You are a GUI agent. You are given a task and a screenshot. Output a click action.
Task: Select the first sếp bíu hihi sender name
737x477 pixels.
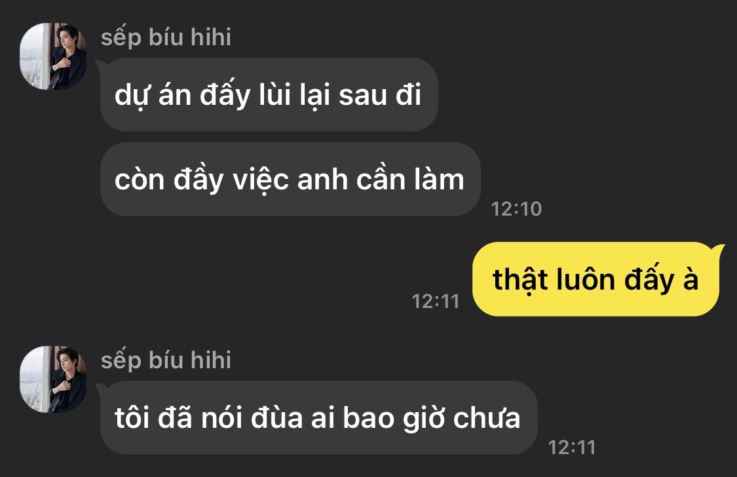tap(166, 37)
